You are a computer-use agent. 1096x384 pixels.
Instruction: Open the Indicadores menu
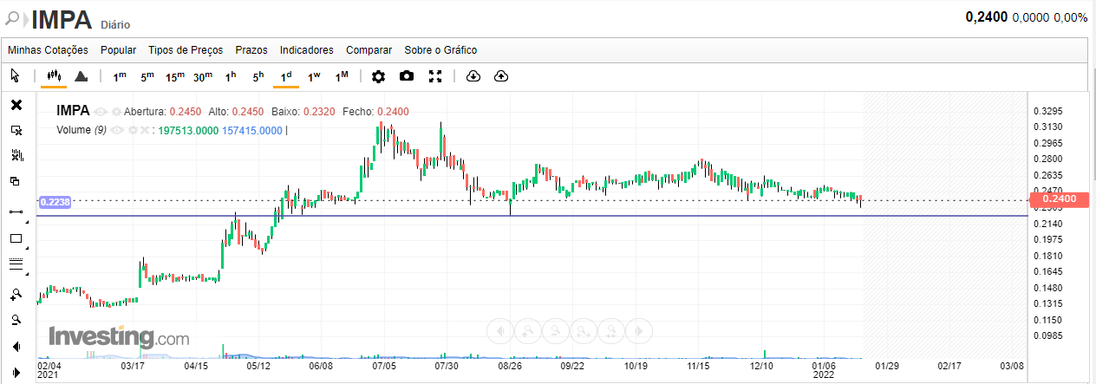point(307,50)
